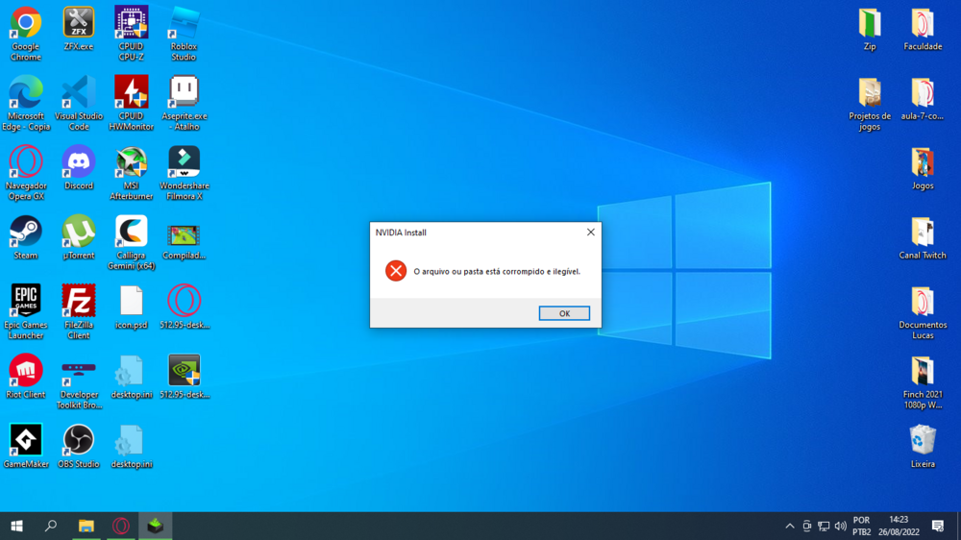Viewport: 961px width, 540px height.
Task: Select the Roblox Studio shortcut
Action: 184,34
